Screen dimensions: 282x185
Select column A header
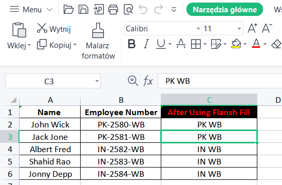point(50,100)
